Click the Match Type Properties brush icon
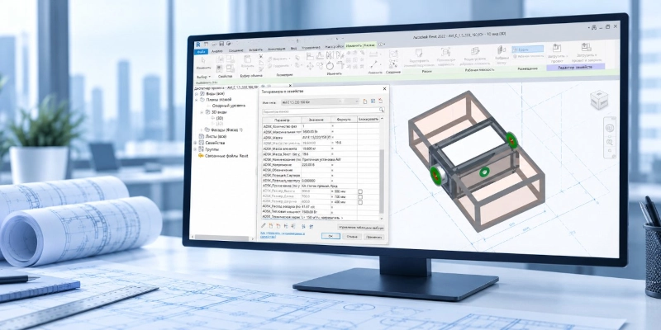661x330 pixels. click(x=260, y=69)
